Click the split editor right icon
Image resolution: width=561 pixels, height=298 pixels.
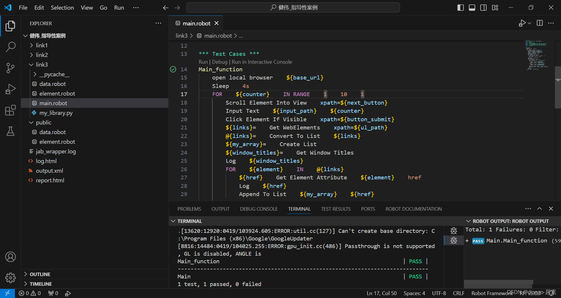[540, 23]
